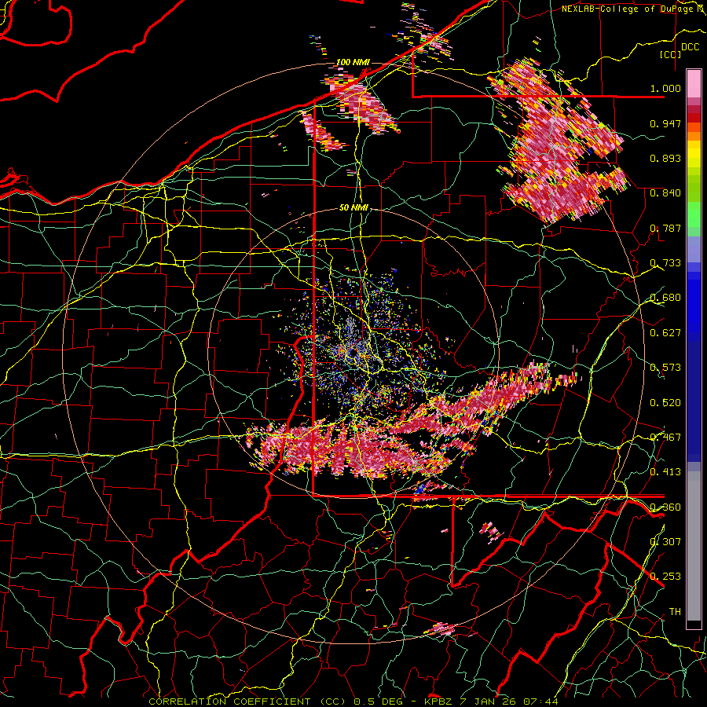Image resolution: width=707 pixels, height=707 pixels.
Task: Click the 0.893 legend value
Action: click(665, 158)
